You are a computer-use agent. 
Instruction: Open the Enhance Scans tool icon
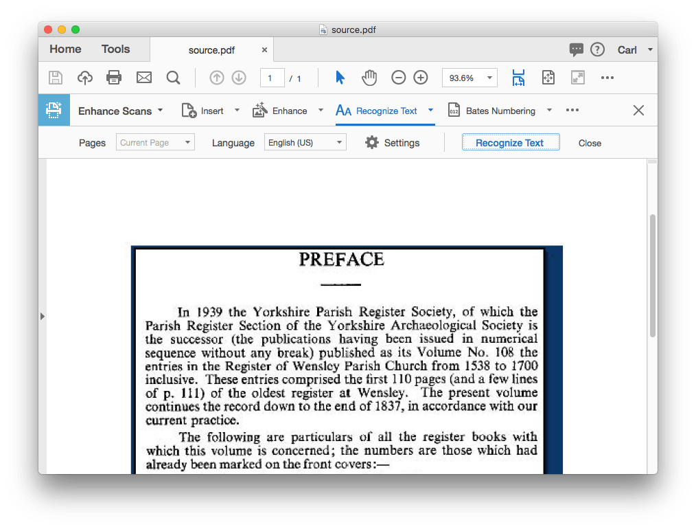54,110
